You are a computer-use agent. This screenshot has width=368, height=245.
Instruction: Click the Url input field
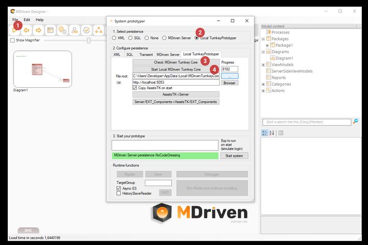point(176,83)
